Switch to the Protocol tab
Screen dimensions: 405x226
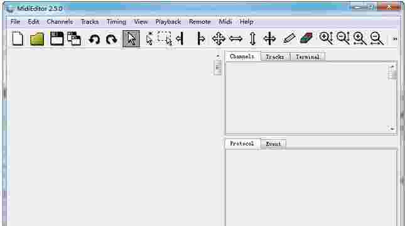(x=242, y=143)
